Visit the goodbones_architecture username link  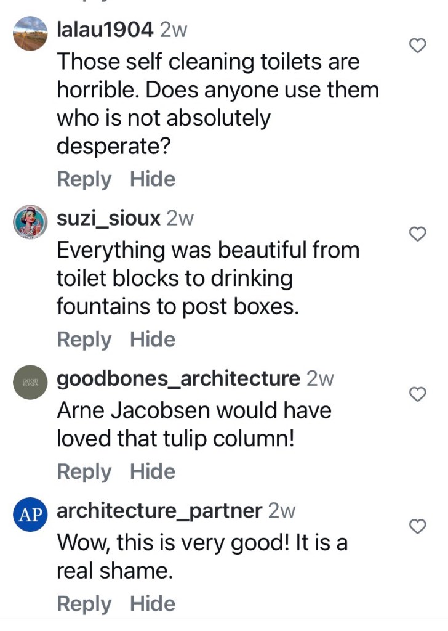click(x=178, y=378)
